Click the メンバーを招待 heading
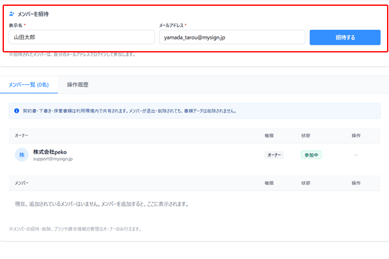The width and height of the screenshot is (389, 259). [x=33, y=14]
